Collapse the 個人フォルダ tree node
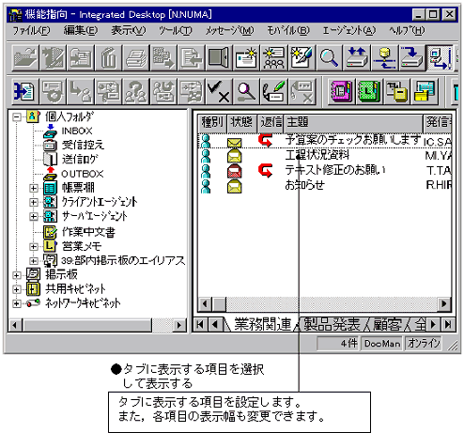Image resolution: width=464 pixels, height=448 pixels. coord(17,117)
